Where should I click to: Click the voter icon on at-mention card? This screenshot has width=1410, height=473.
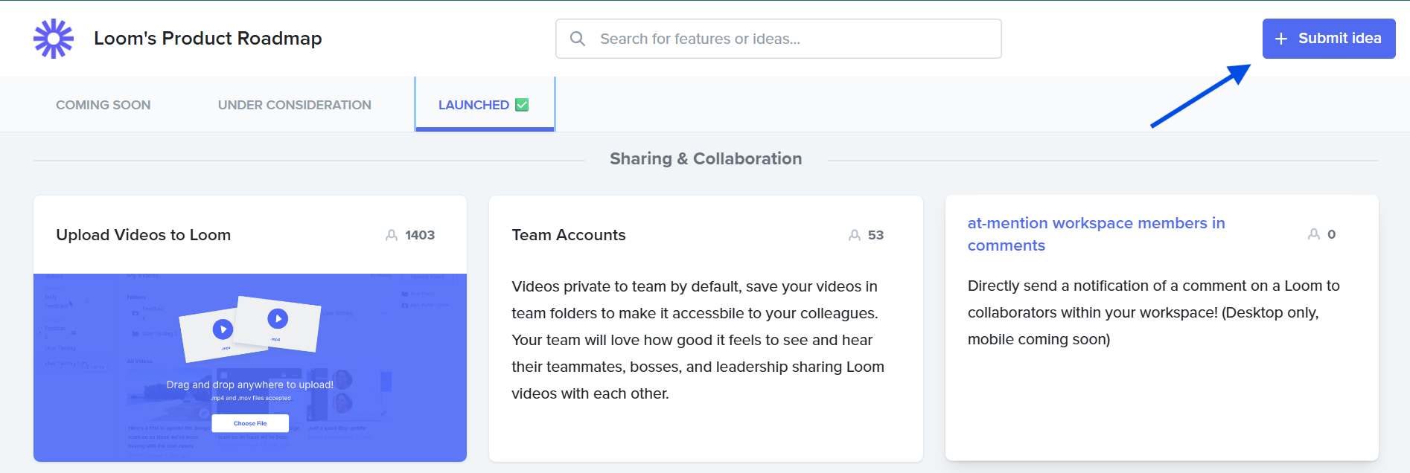pyautogui.click(x=1314, y=234)
